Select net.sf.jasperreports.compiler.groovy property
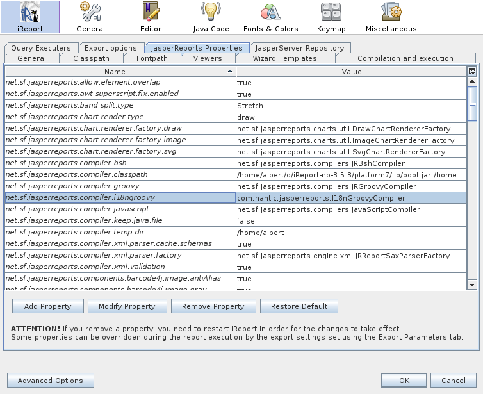This screenshot has width=483, height=394. coord(120,186)
